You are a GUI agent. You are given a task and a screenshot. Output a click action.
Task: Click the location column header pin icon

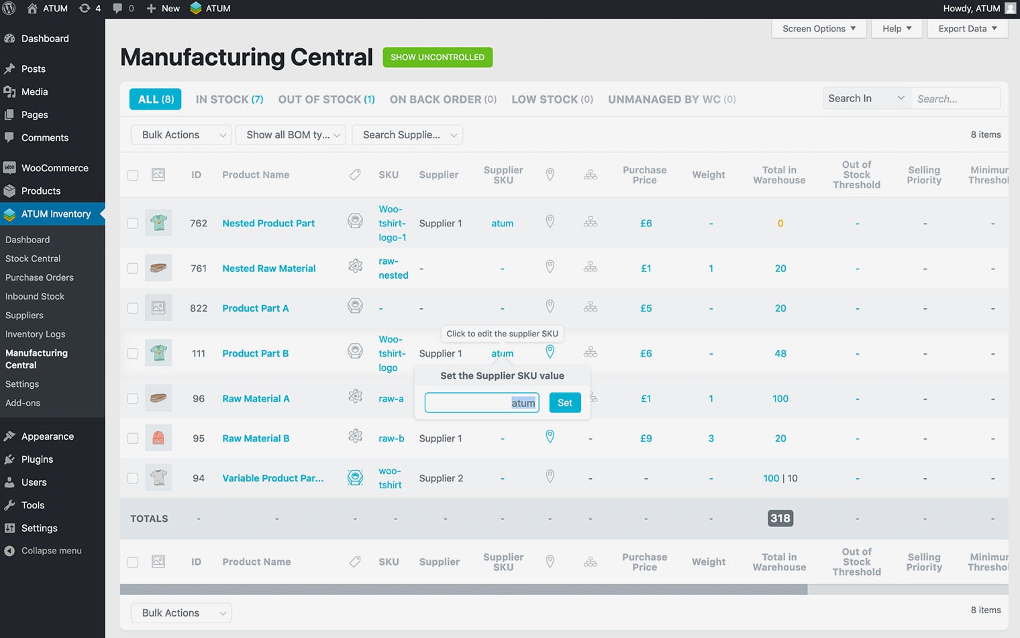tap(550, 175)
